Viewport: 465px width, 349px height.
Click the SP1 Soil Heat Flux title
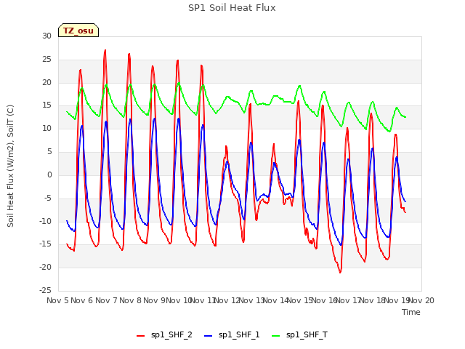(232, 8)
